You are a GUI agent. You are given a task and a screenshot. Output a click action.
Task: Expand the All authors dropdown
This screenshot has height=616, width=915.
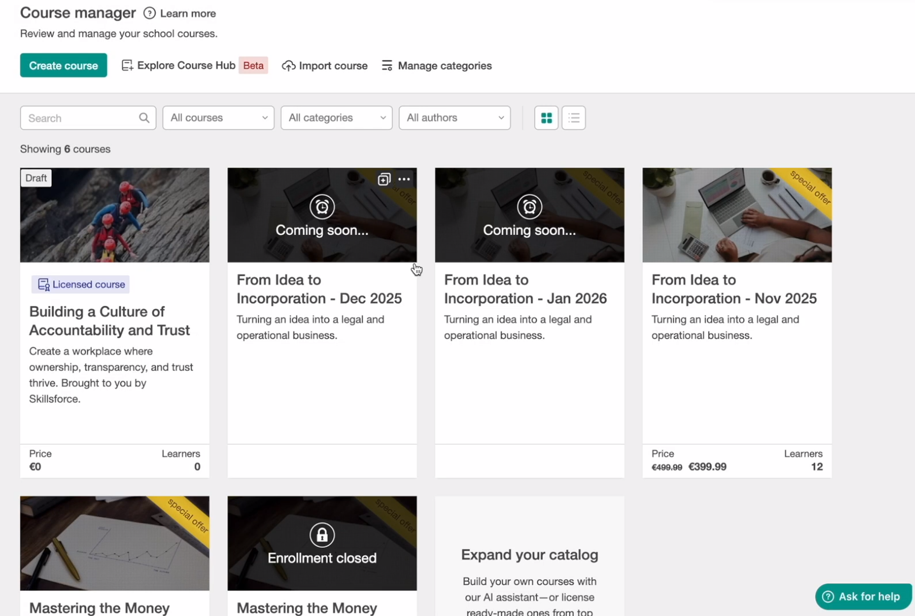pyautogui.click(x=454, y=118)
